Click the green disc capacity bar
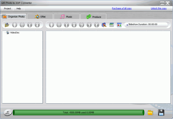 (x=79, y=113)
